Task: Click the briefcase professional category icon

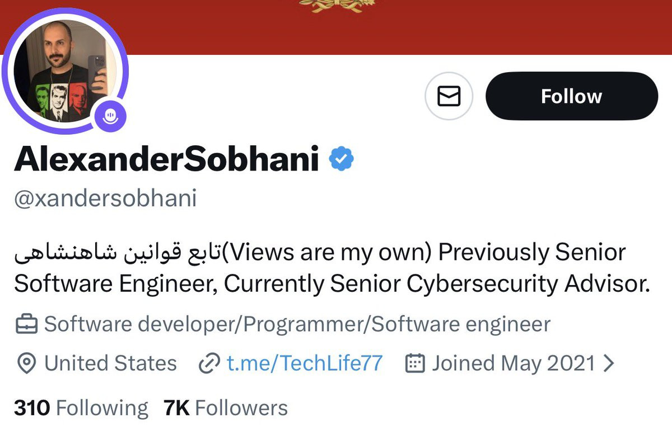Action: pos(26,324)
